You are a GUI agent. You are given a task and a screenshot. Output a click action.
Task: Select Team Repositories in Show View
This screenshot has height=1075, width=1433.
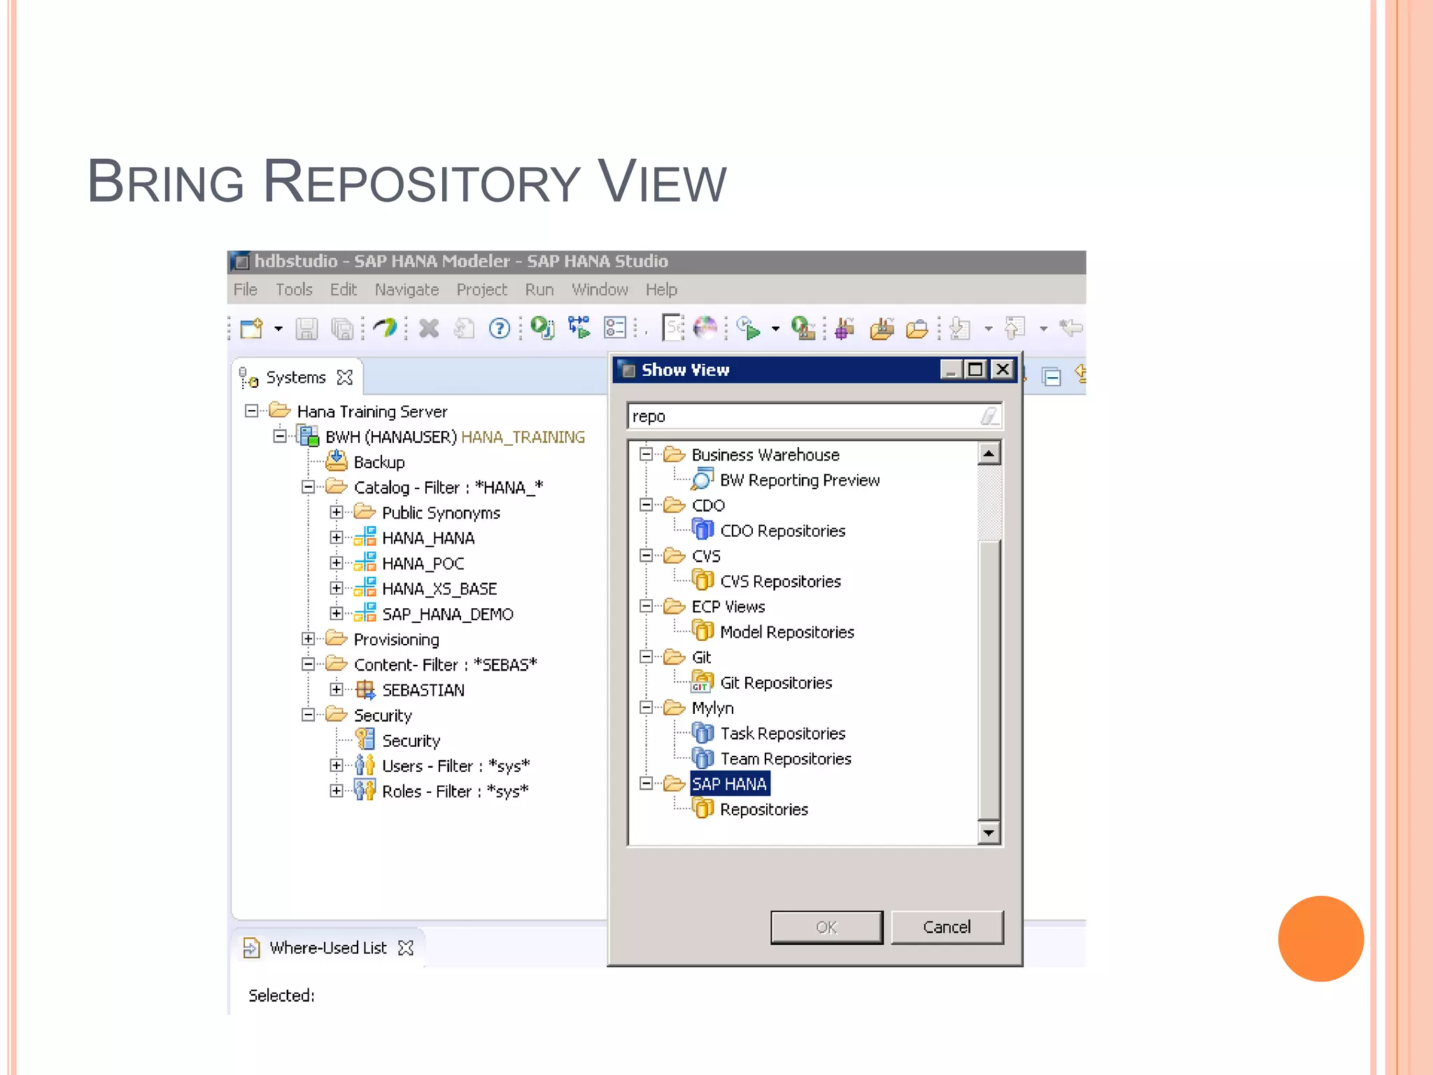coord(786,759)
